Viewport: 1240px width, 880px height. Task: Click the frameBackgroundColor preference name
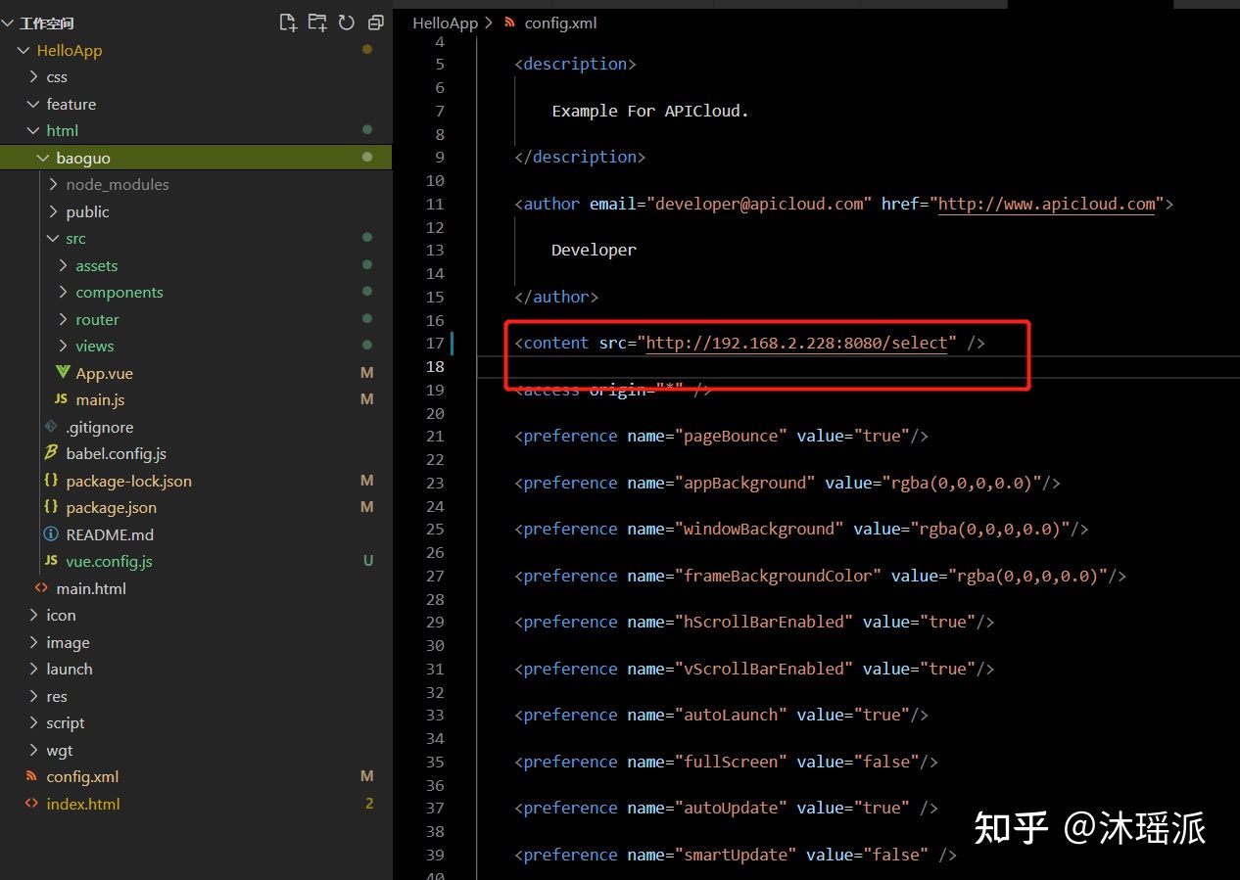point(778,576)
